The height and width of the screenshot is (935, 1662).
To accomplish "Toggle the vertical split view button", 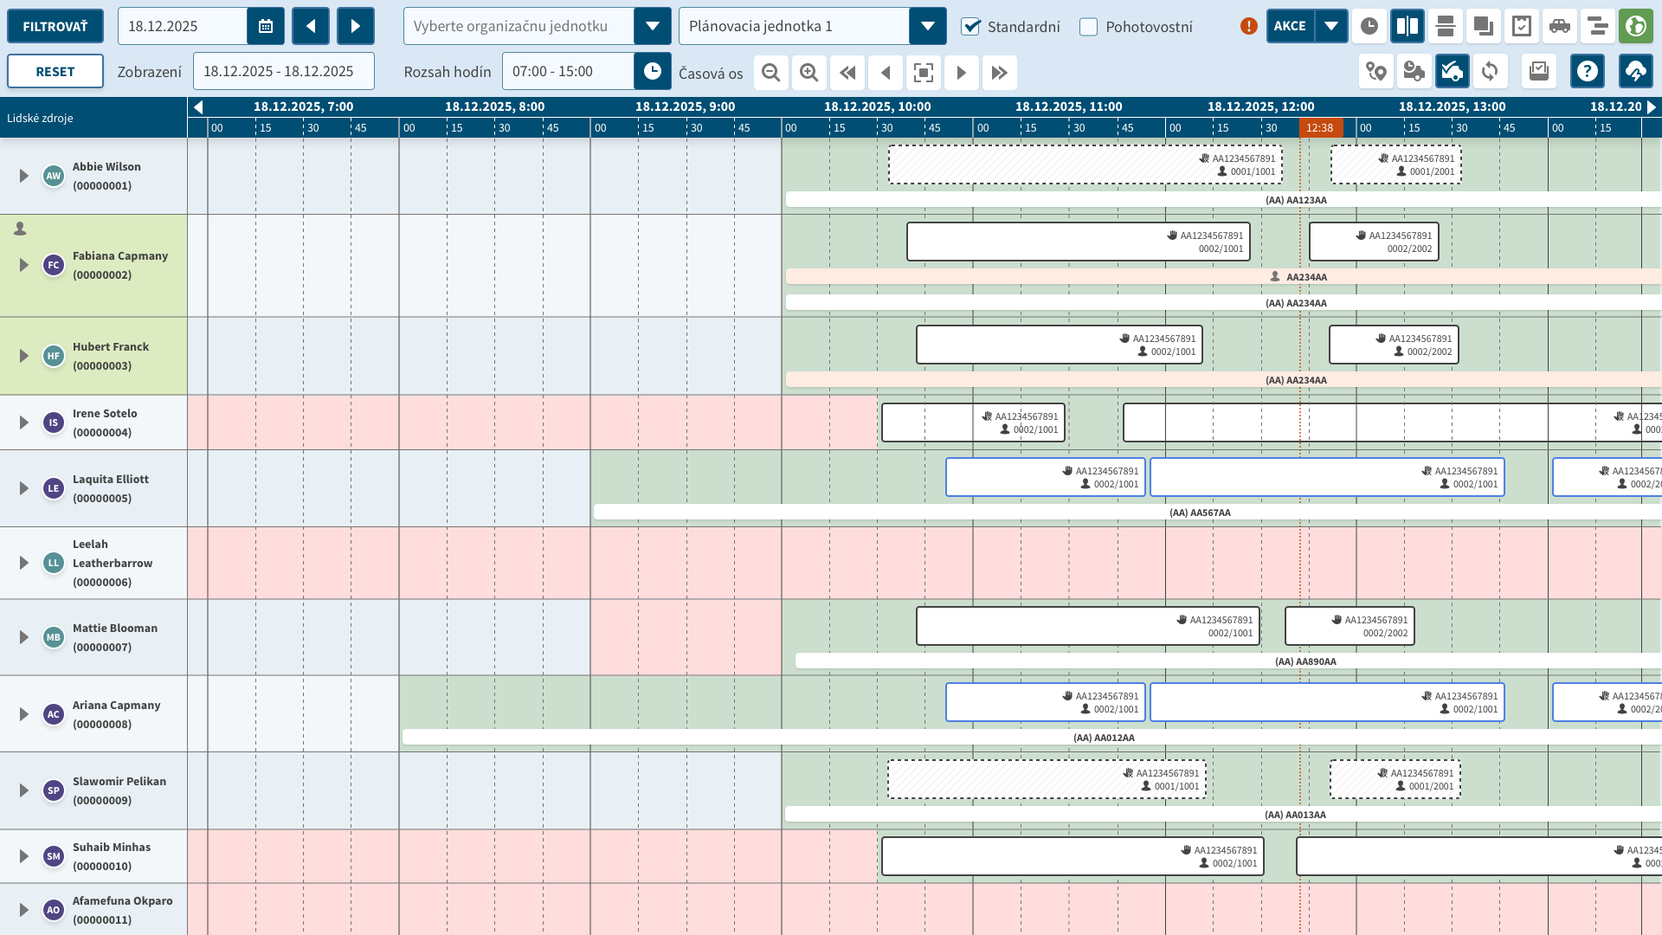I will tap(1408, 27).
